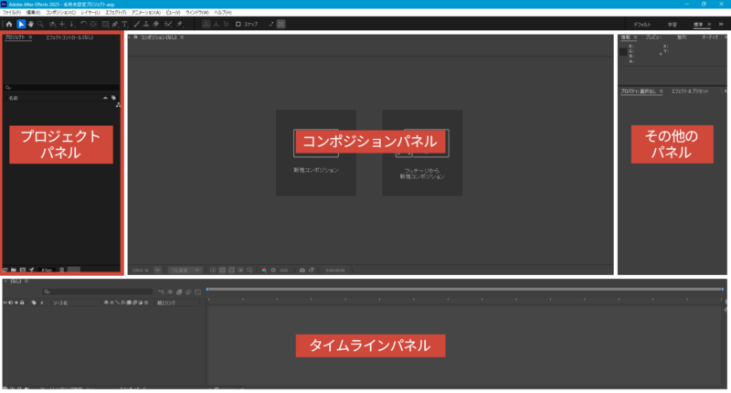Click the reset exposure icon in viewer

pos(273,271)
